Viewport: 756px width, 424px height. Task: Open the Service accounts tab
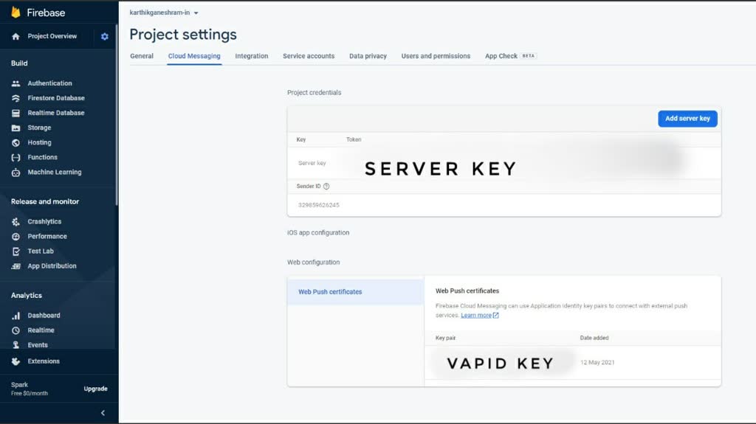click(x=309, y=56)
